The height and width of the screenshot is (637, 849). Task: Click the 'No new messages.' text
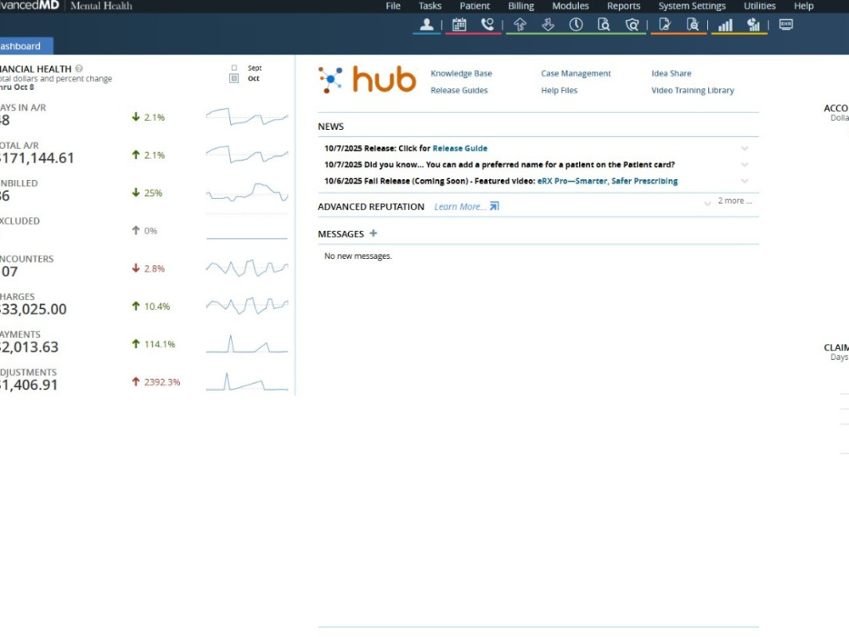pos(358,256)
